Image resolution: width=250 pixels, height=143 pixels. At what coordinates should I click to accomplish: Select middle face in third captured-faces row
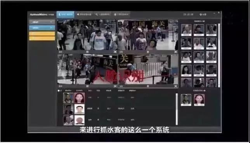click(x=199, y=57)
